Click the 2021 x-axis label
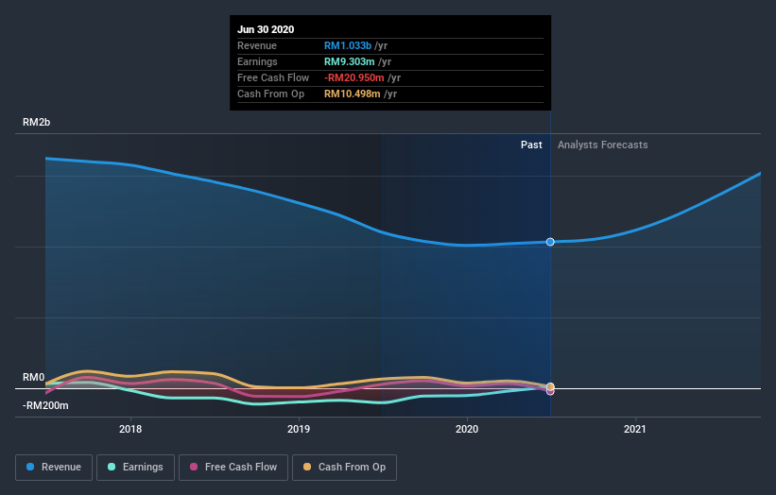Image resolution: width=776 pixels, height=495 pixels. 635,429
